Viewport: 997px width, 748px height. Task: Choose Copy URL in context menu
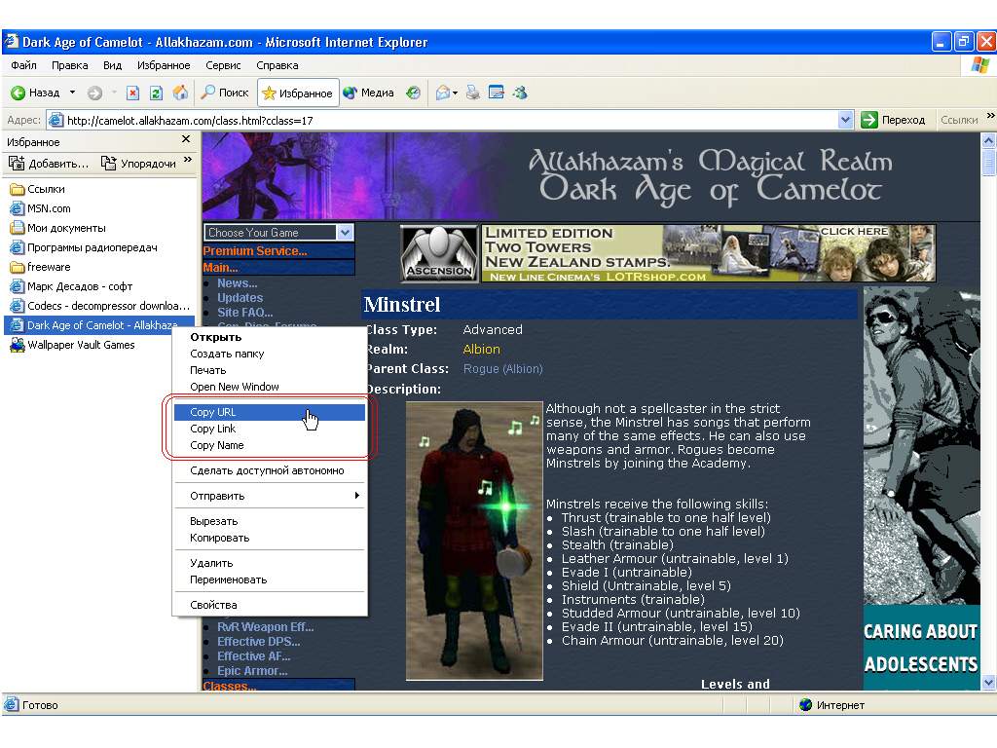click(270, 412)
